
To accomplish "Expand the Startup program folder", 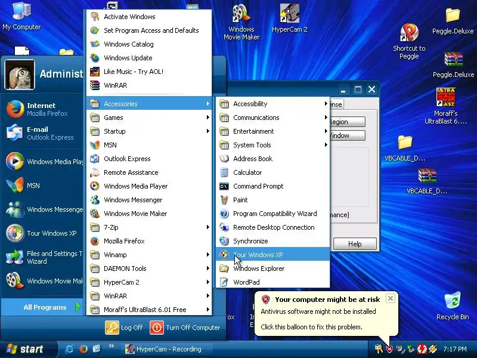I will coord(149,131).
